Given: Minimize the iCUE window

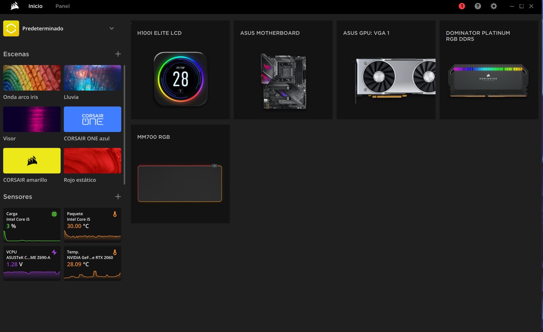Looking at the screenshot, I should click(512, 6).
